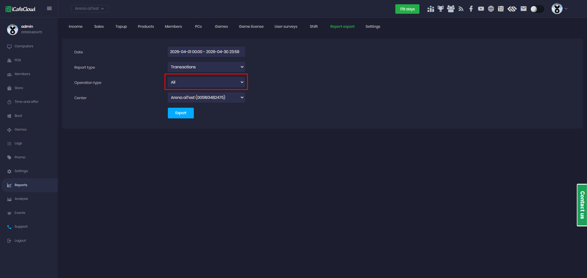Open the Arena aiTest center switcher
Viewport: 587px width, 278px height.
coord(90,9)
